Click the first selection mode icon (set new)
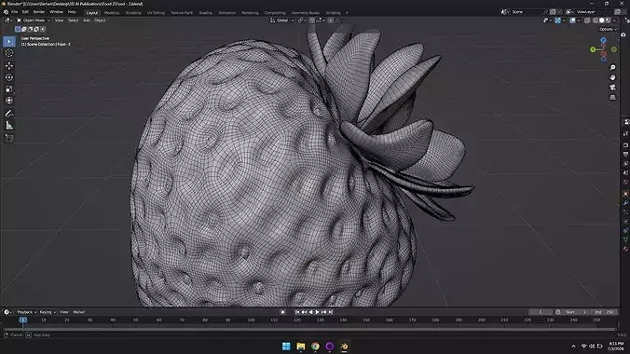Viewport: 630px width, 354px height. (x=18, y=29)
